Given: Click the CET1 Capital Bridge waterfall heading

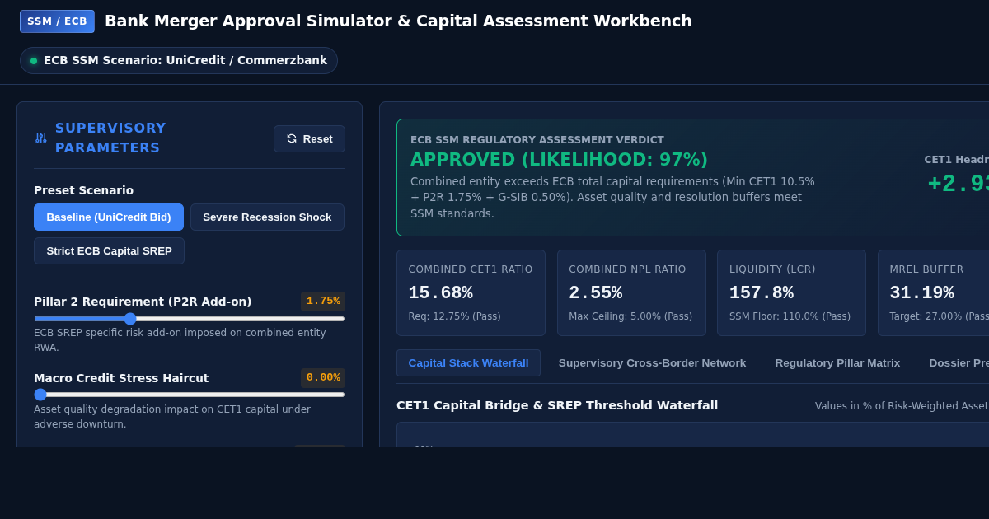Looking at the screenshot, I should 557,405.
